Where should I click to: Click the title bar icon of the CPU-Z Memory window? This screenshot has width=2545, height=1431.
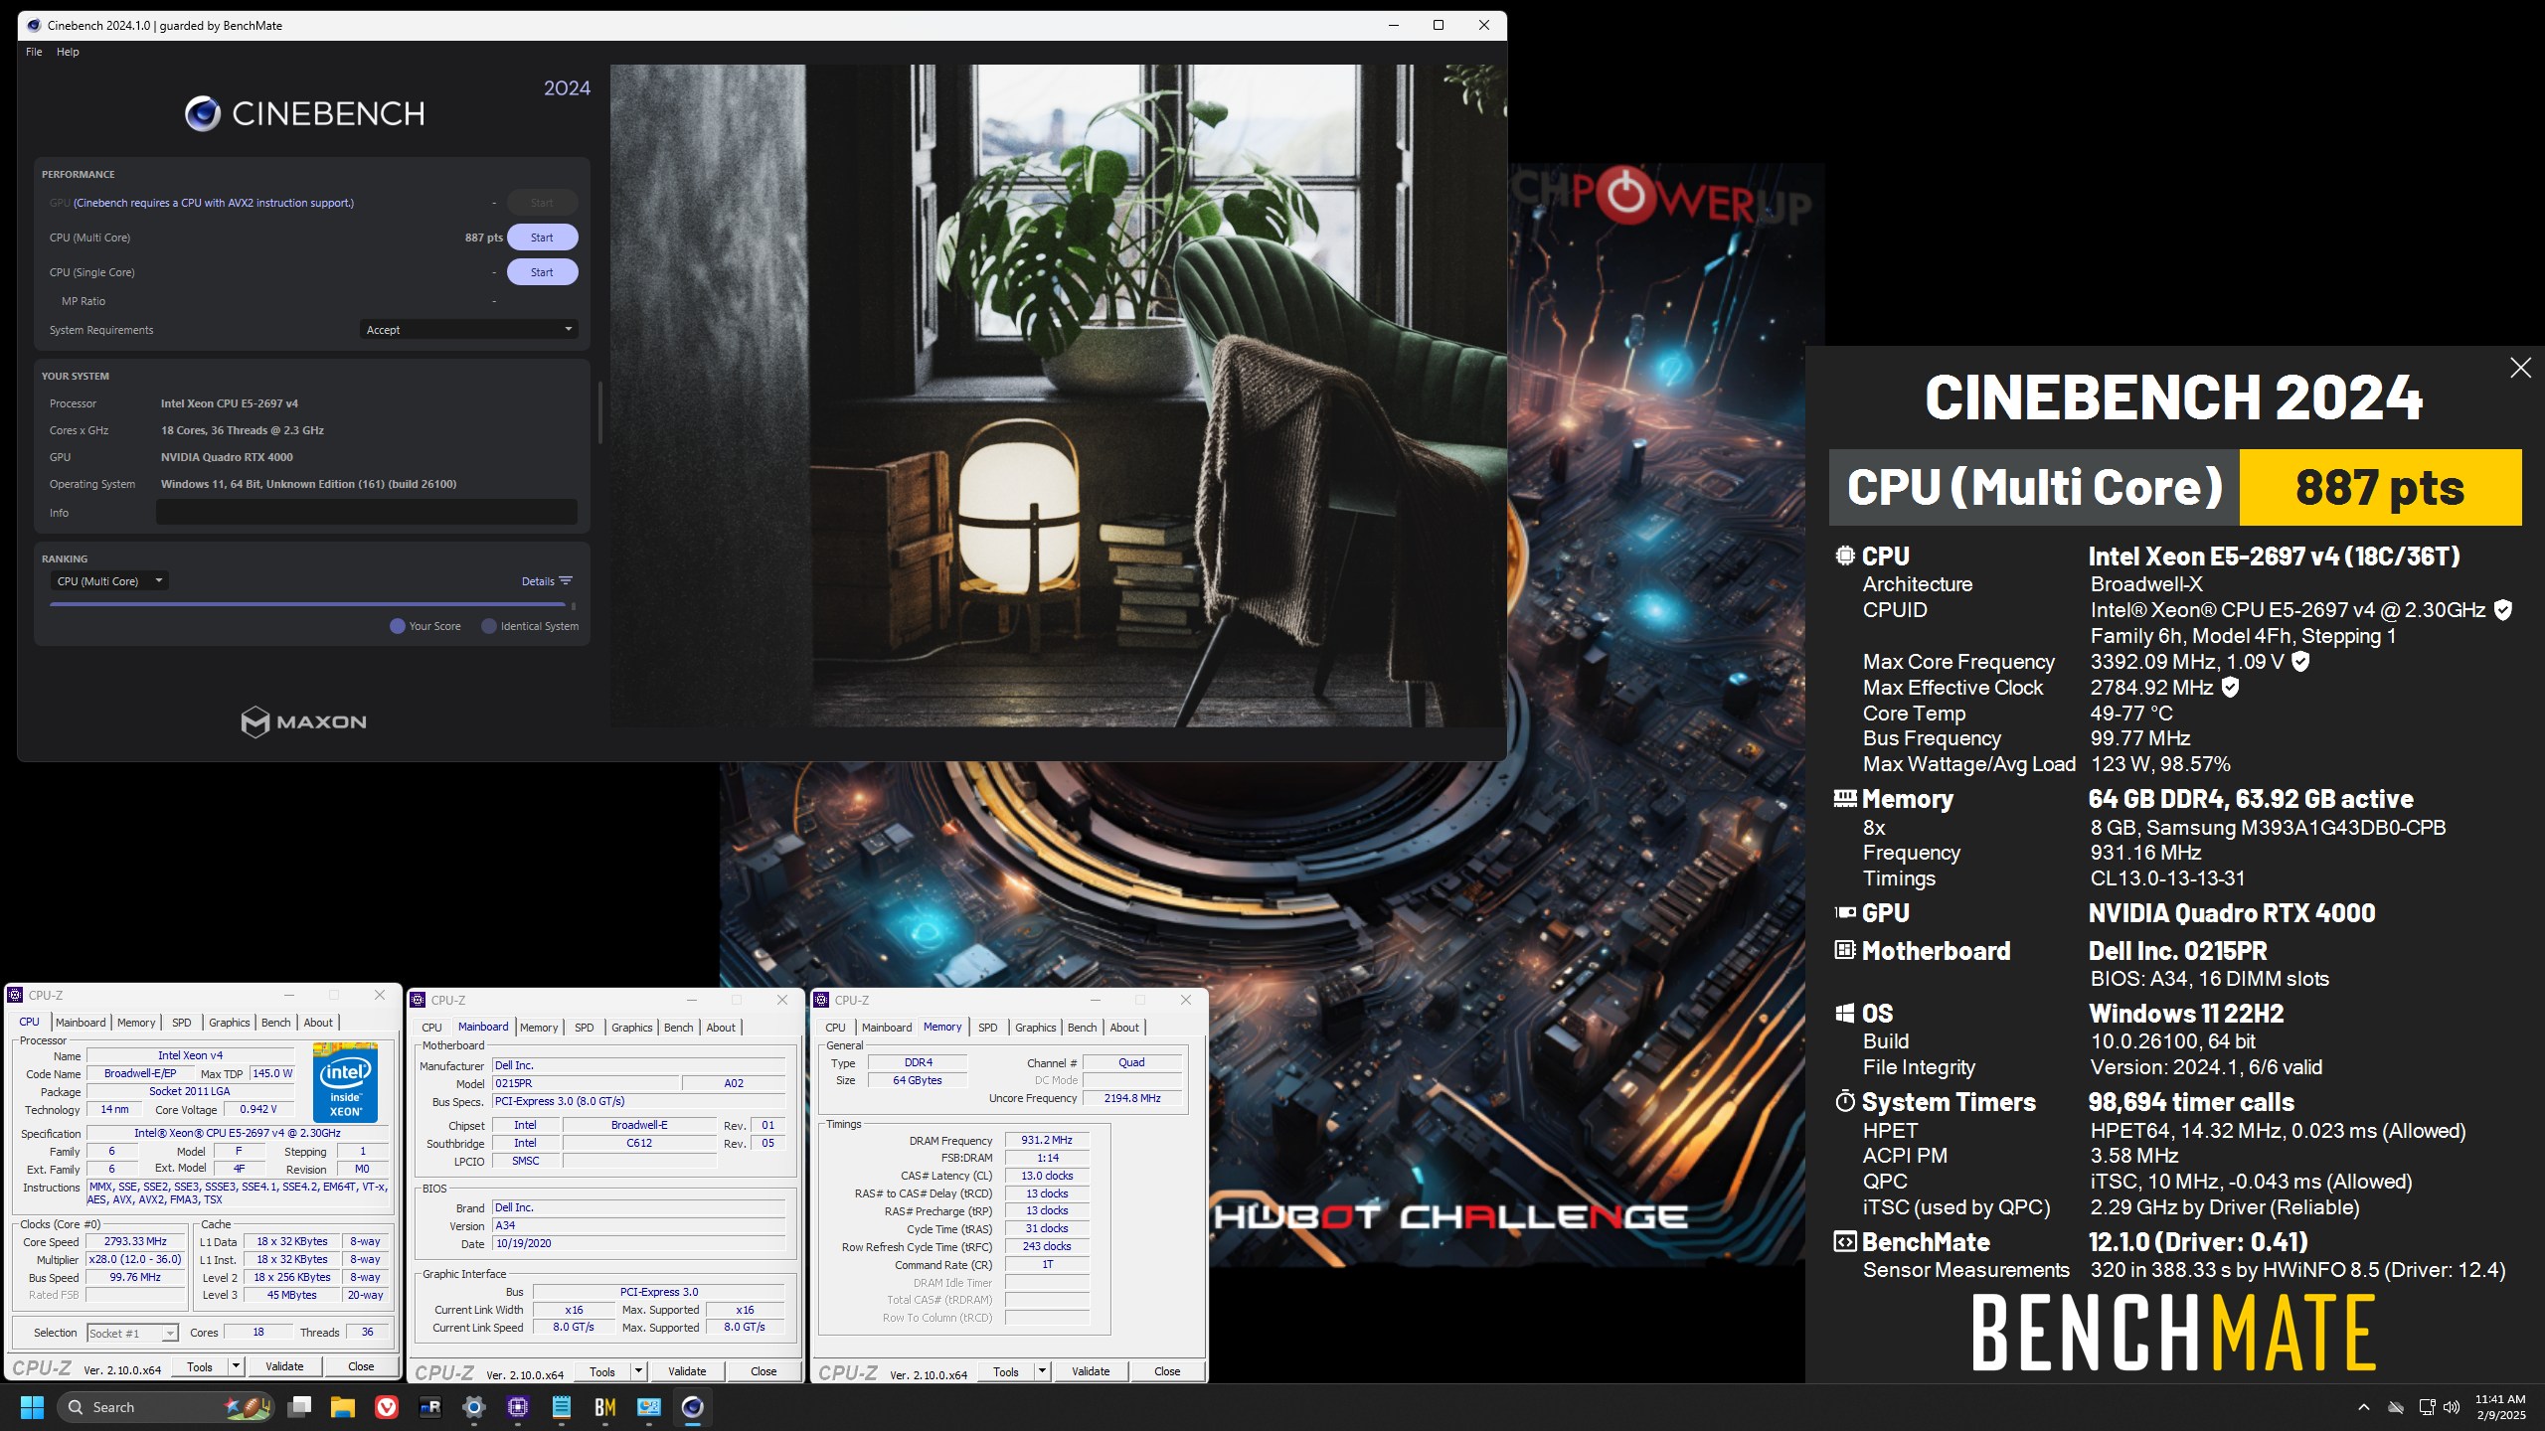821,1000
